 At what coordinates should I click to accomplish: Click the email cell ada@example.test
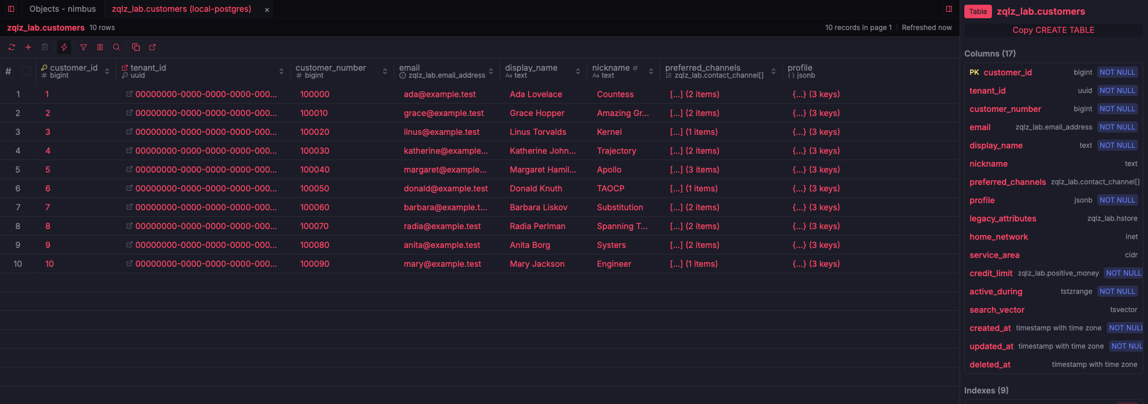(x=440, y=94)
